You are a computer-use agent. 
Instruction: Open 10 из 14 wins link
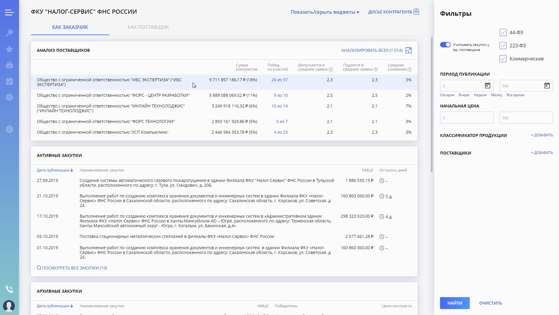[x=279, y=106]
